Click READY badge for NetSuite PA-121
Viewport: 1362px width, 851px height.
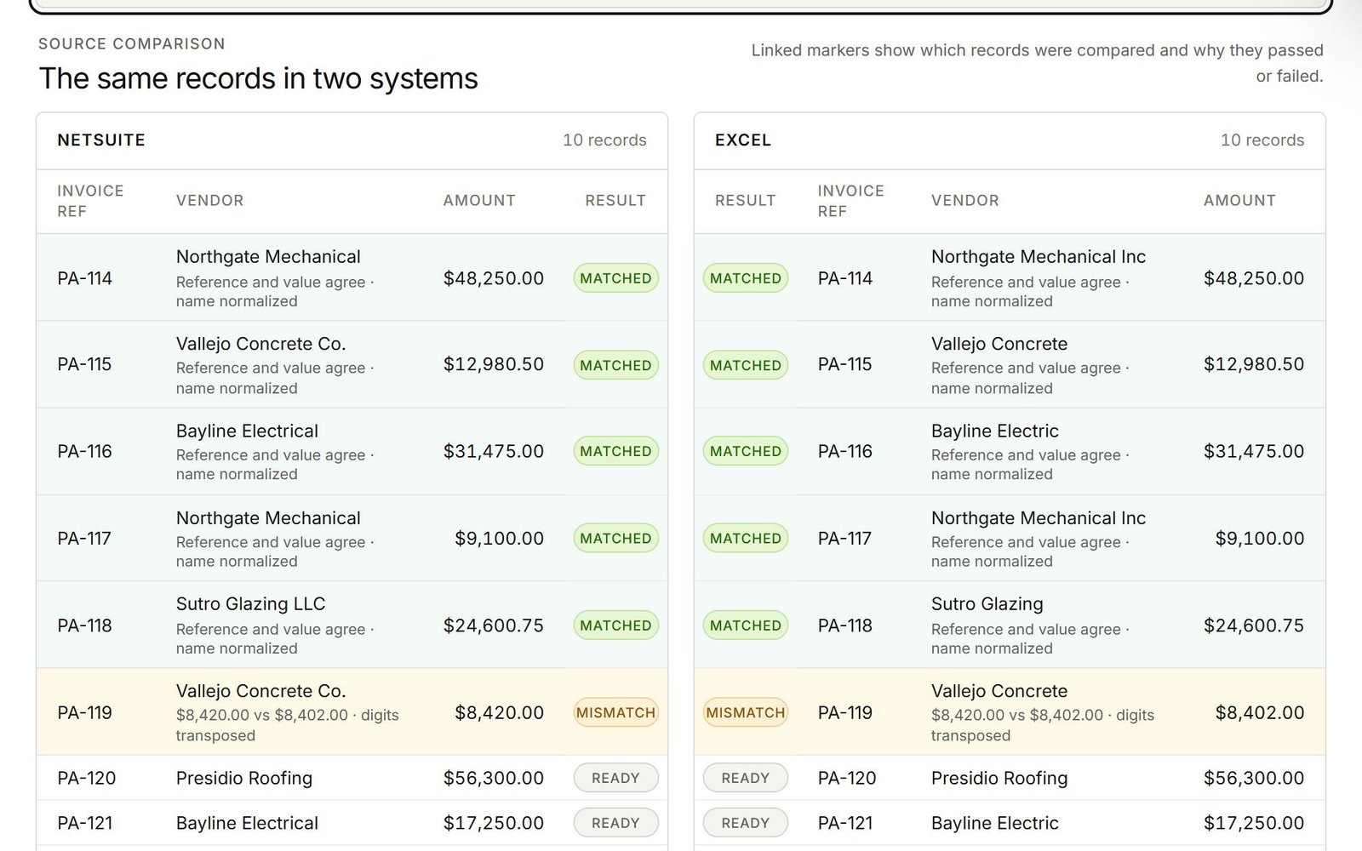[x=615, y=823]
